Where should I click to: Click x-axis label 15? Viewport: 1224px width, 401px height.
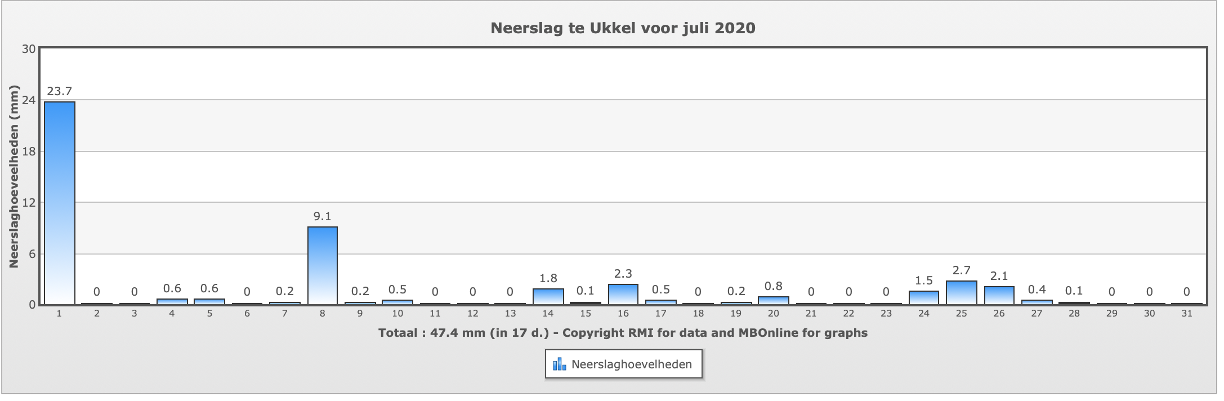[x=586, y=314]
